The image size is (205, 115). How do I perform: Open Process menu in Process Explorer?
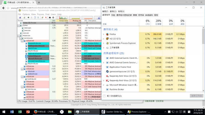tap(40, 14)
